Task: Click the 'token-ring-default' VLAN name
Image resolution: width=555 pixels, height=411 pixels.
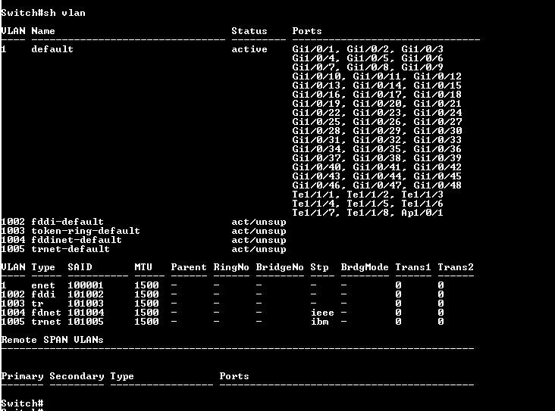Action: pos(86,231)
